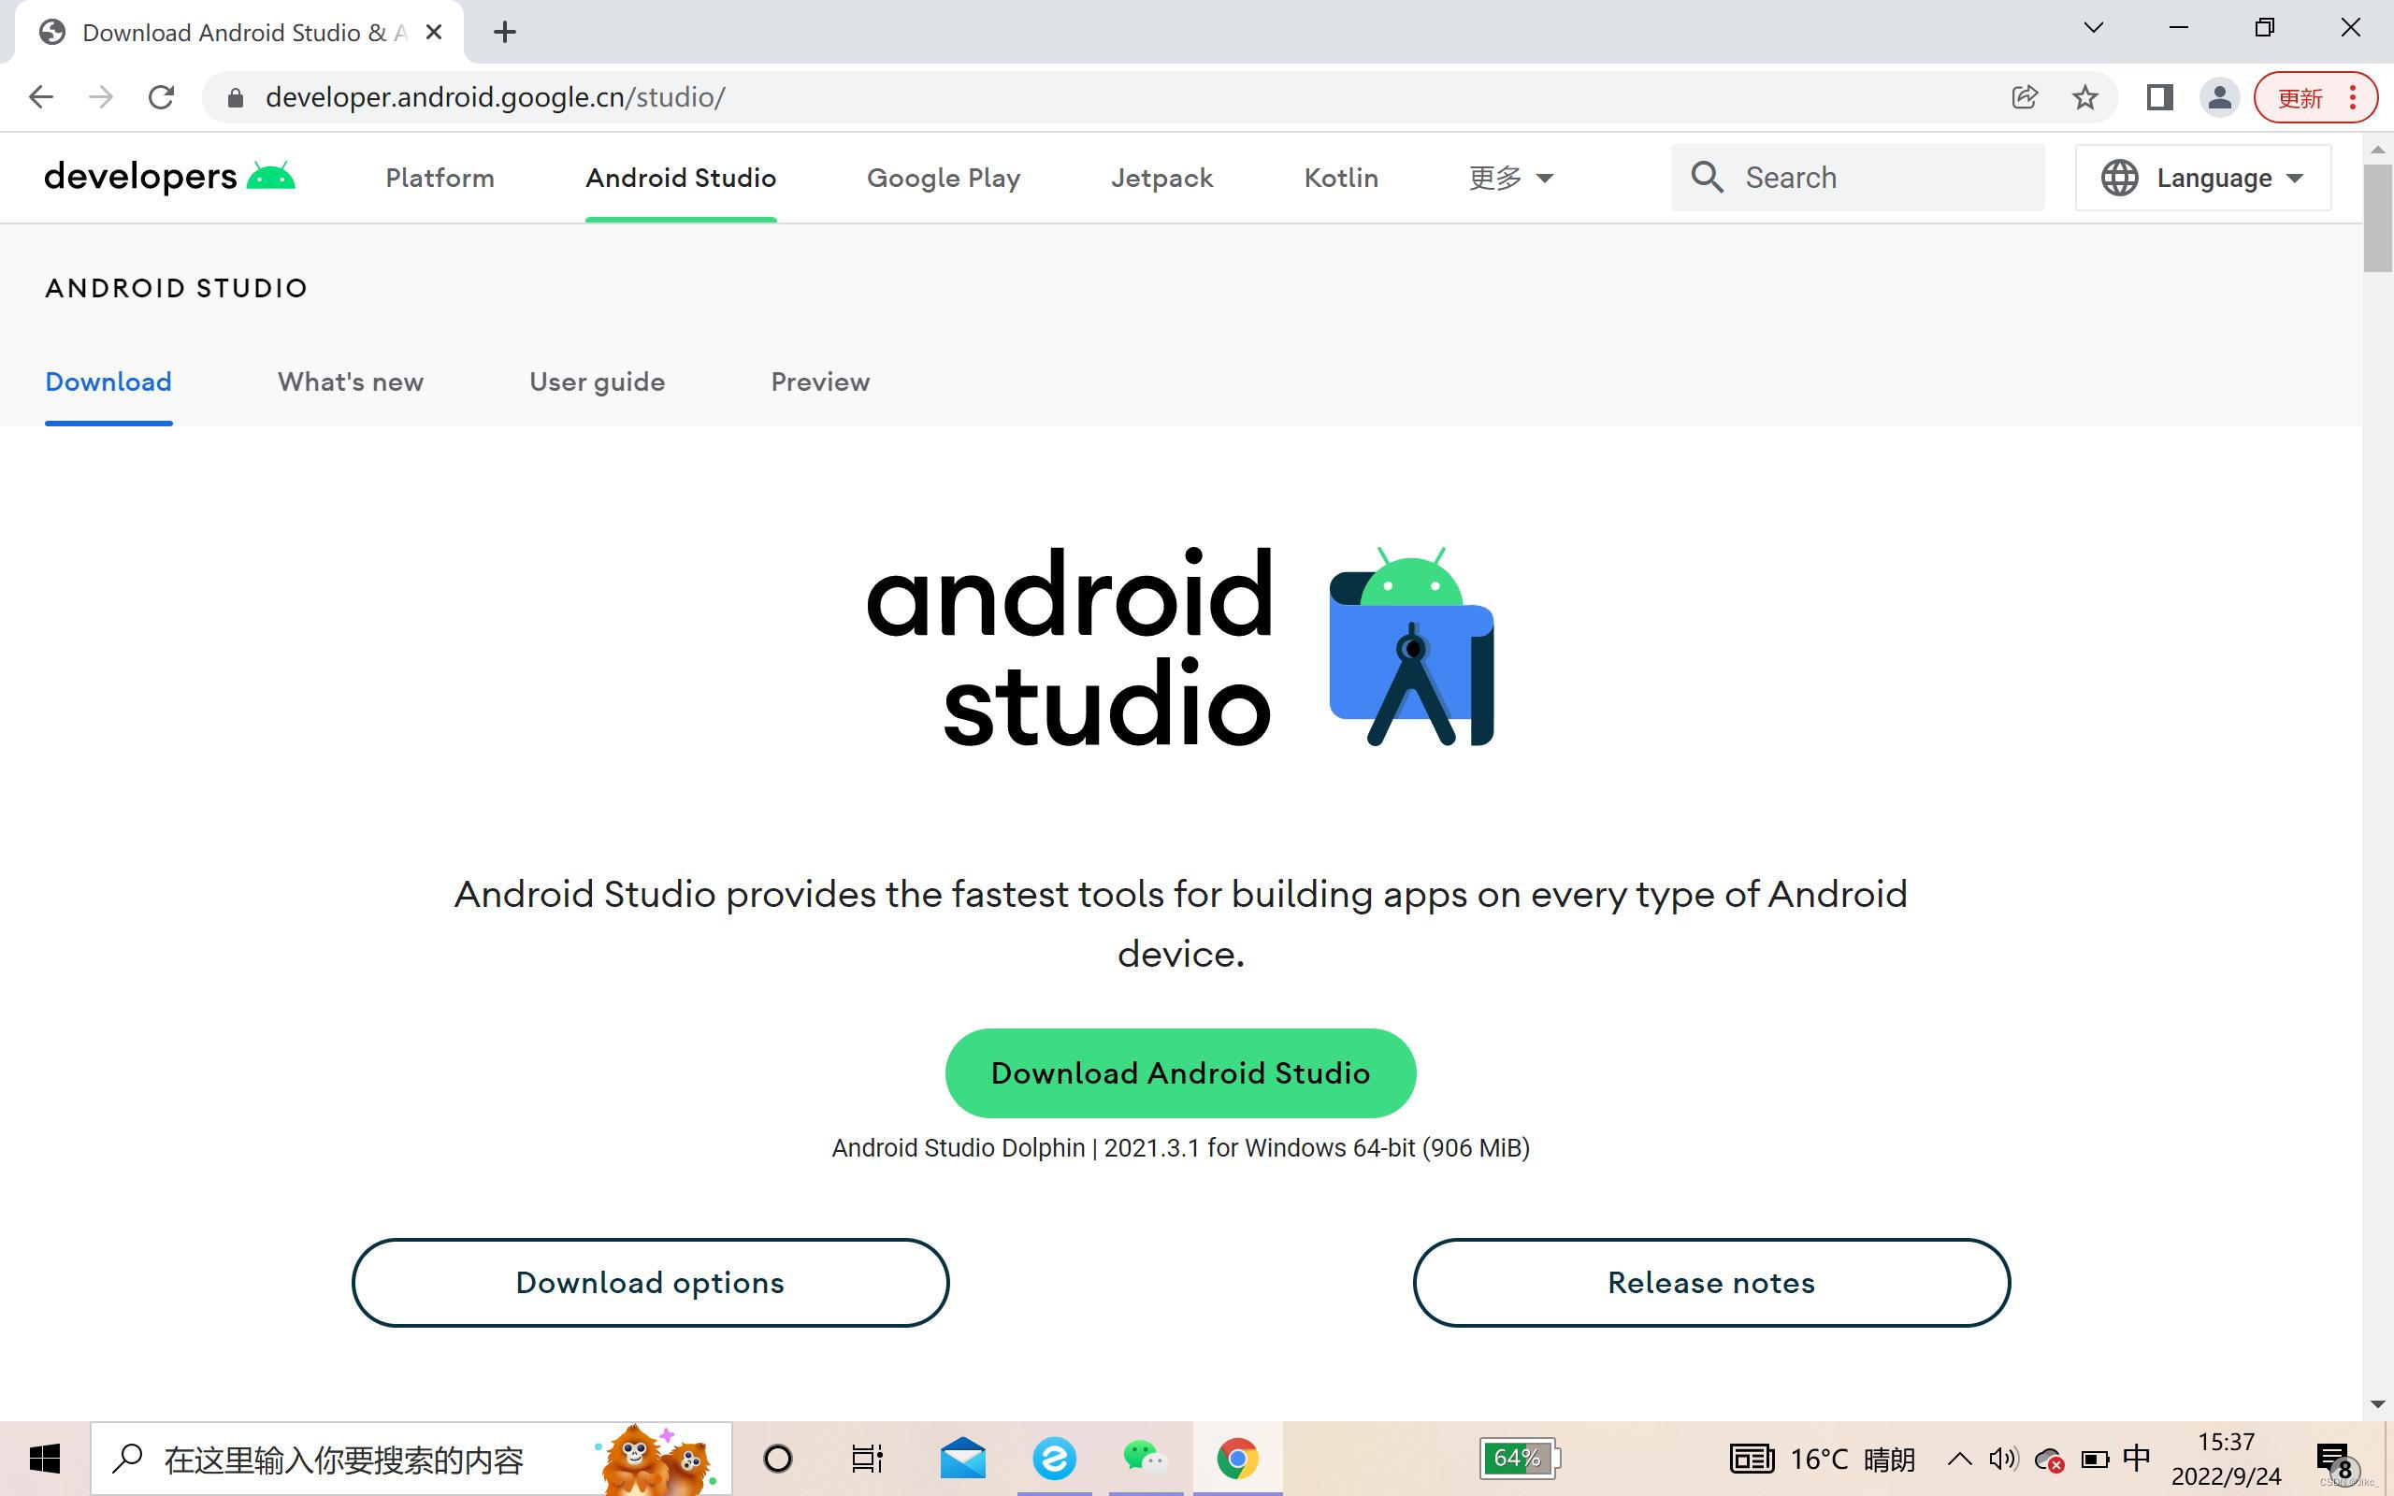Click the Chrome icon on taskbar

click(1237, 1459)
